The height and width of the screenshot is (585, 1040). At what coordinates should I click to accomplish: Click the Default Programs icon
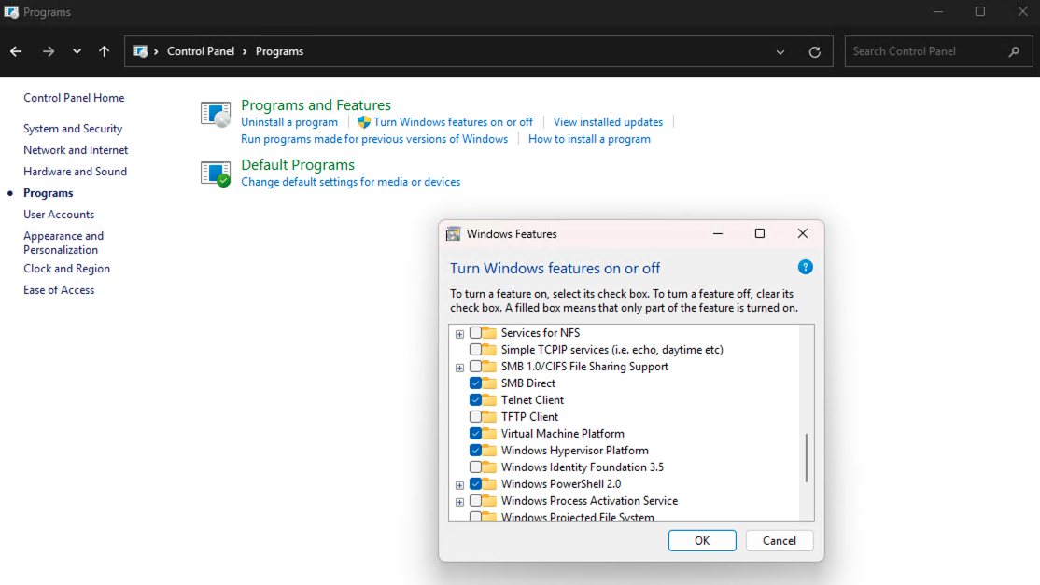pos(216,174)
